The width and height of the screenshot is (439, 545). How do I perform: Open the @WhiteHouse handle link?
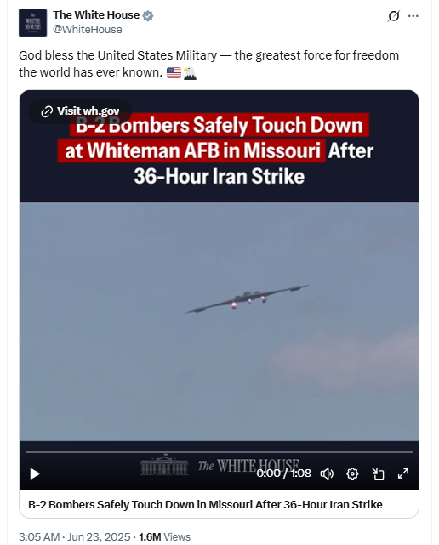tap(88, 30)
